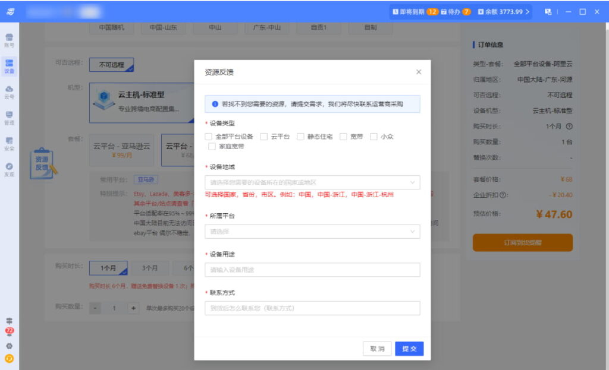Image resolution: width=609 pixels, height=370 pixels.
Task: Select the 不可远程 option
Action: 111,64
